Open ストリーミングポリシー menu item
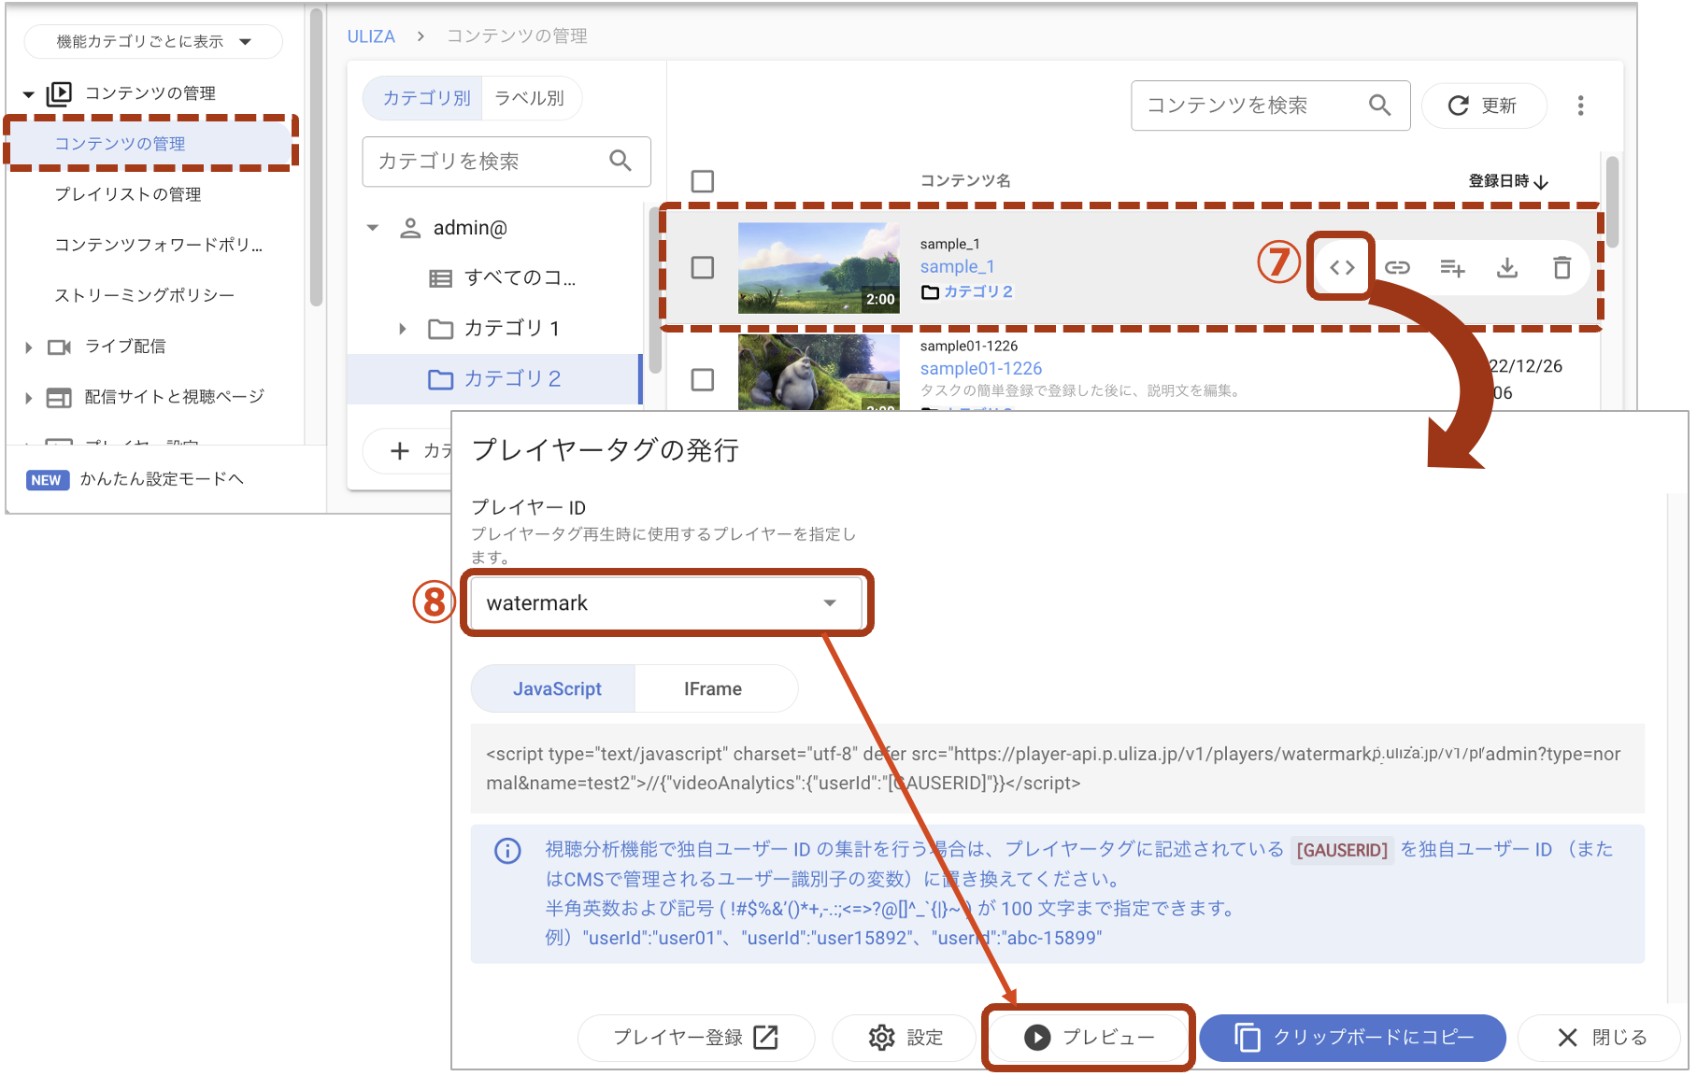 pos(145,295)
